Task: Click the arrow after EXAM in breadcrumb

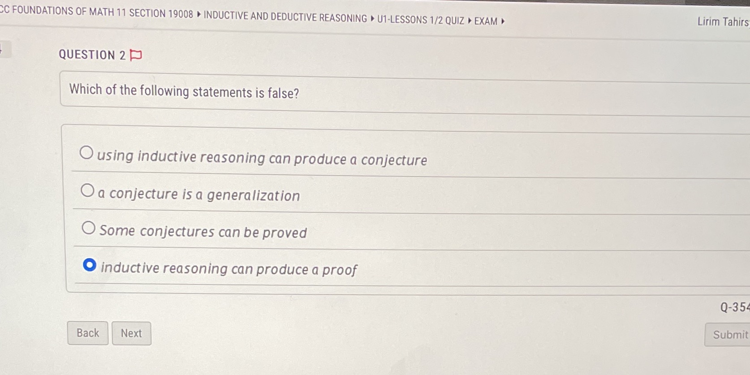Action: click(503, 21)
